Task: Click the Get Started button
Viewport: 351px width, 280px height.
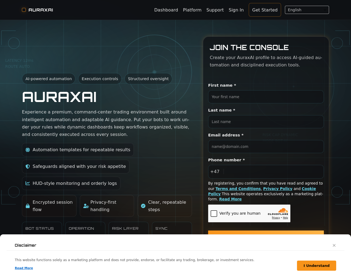Action: (x=265, y=10)
